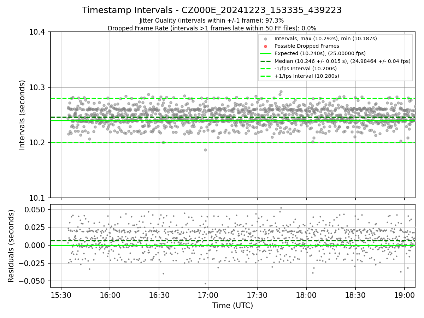
Task: Click the lowest residual point near 17:00
Action: (205, 283)
